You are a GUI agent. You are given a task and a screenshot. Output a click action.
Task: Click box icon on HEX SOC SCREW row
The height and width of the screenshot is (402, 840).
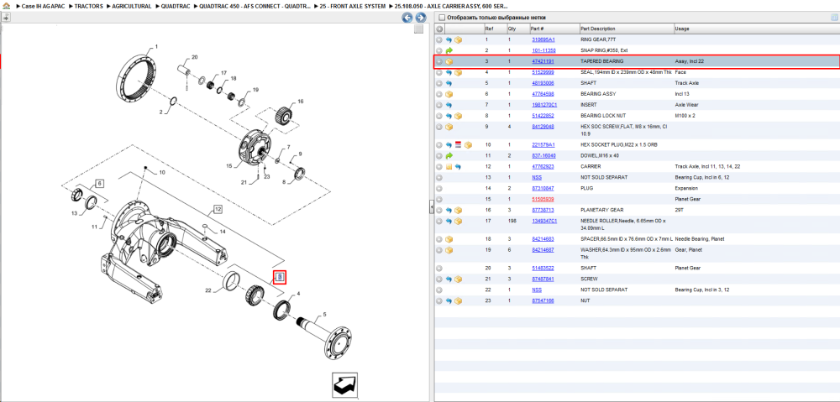pos(449,127)
